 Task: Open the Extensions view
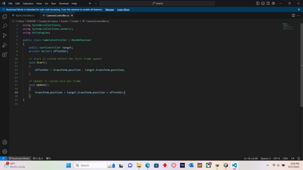pyautogui.click(x=5, y=55)
